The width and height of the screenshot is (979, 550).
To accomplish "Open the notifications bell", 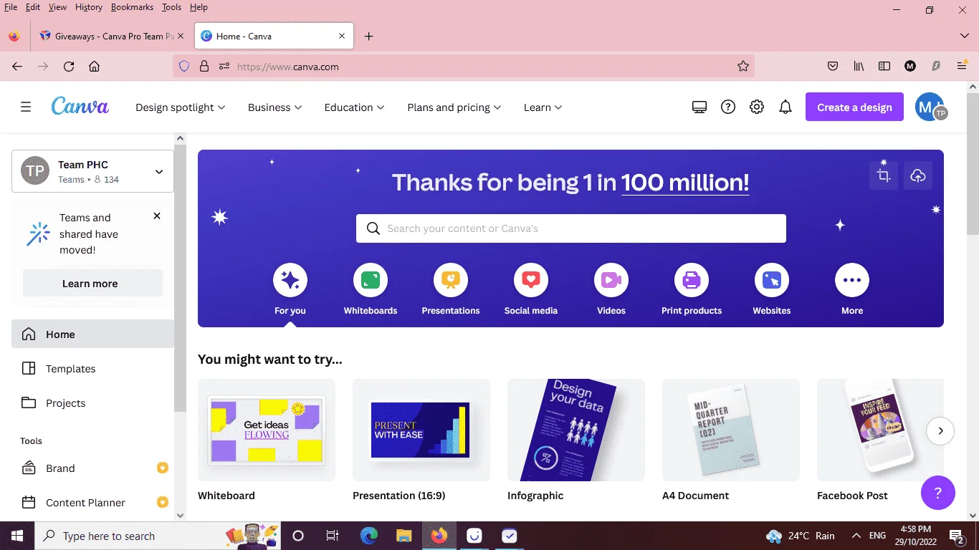I will (x=785, y=107).
